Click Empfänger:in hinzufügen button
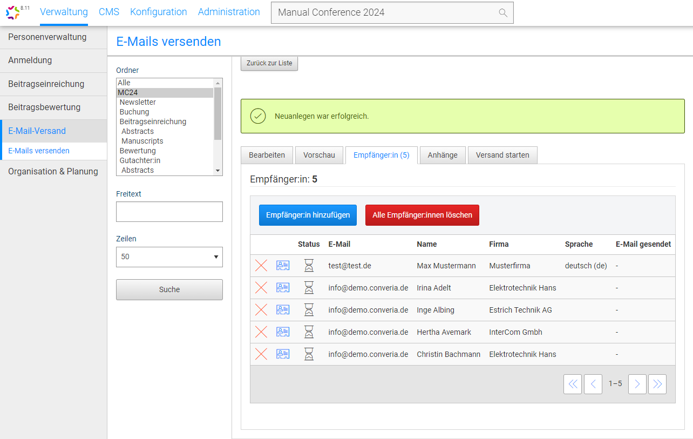 click(308, 215)
